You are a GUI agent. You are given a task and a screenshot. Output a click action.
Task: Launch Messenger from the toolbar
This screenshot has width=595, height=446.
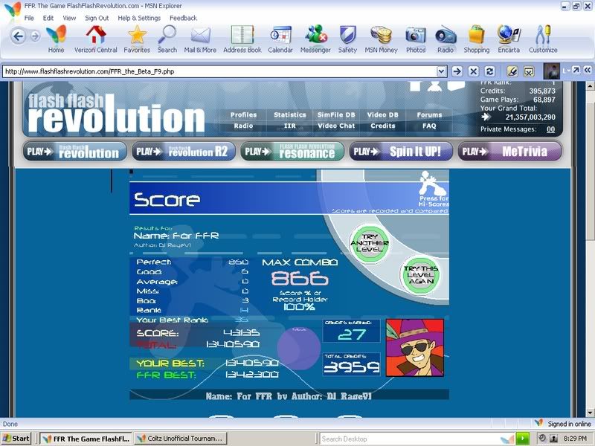tap(315, 36)
